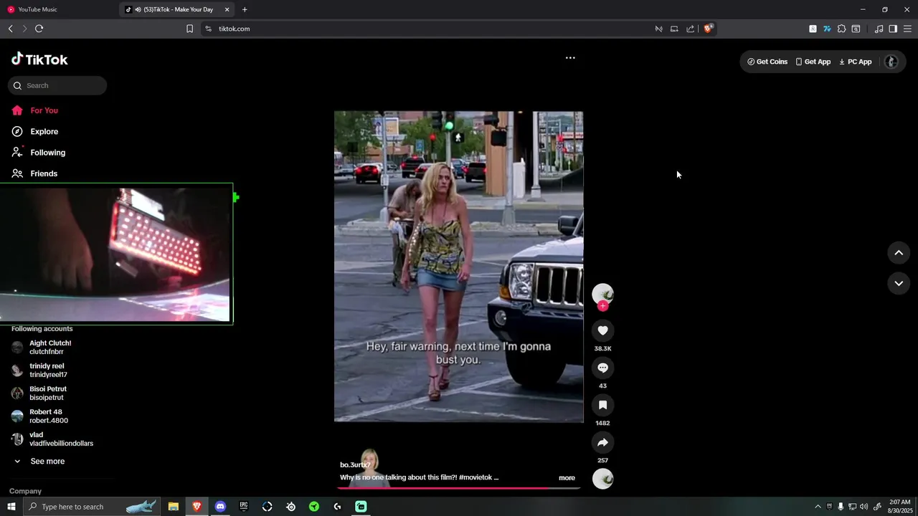This screenshot has width=918, height=516.
Task: Open the spinning sound disc below share
Action: pyautogui.click(x=602, y=479)
